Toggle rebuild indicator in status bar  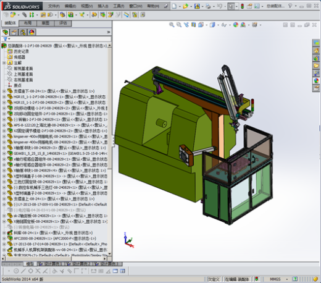(256, 279)
